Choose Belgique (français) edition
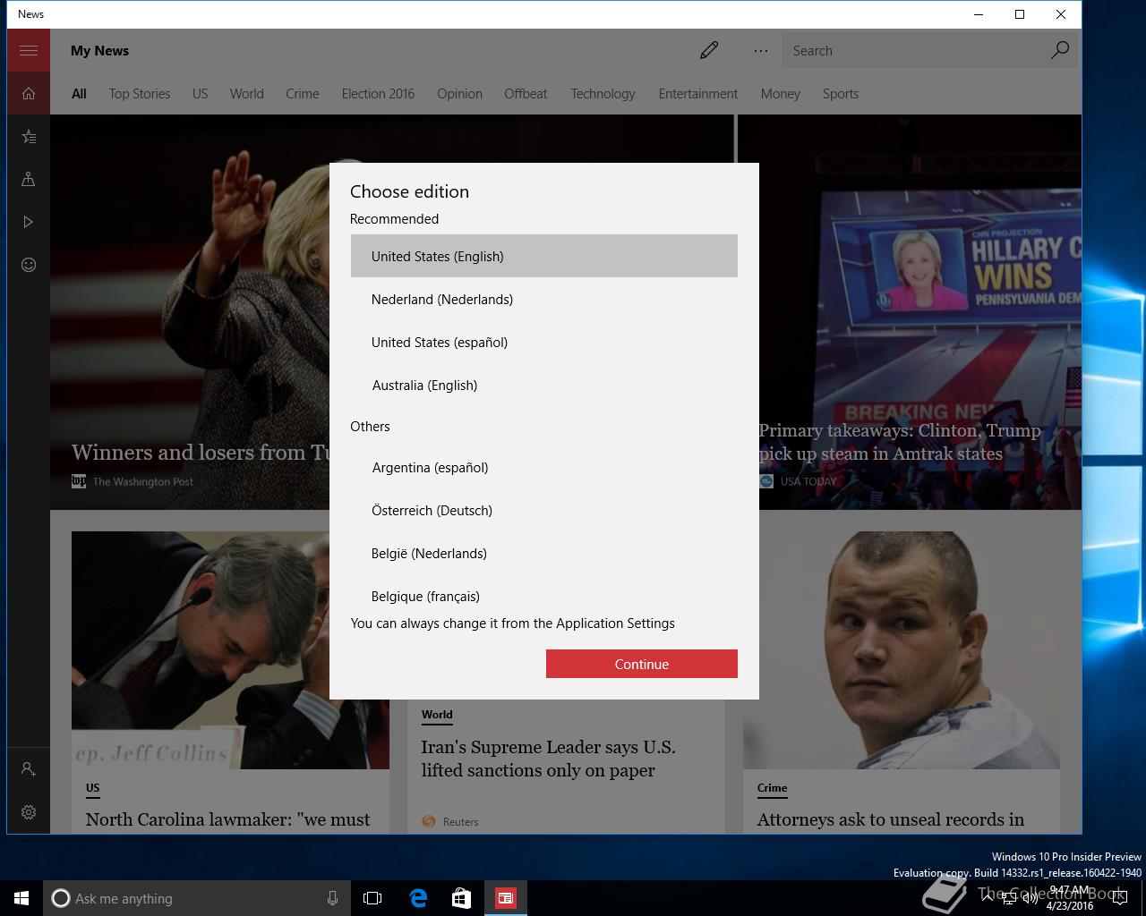Image resolution: width=1146 pixels, height=916 pixels. tap(544, 594)
